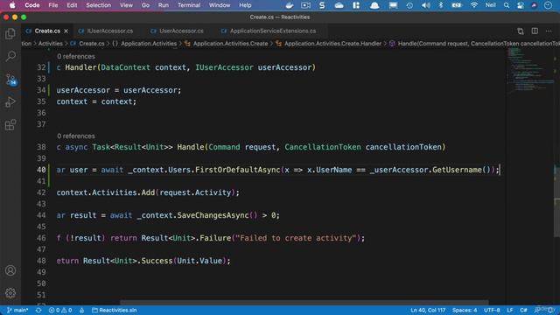The image size is (560, 315).
Task: Open the Go menu
Action: (145, 5)
